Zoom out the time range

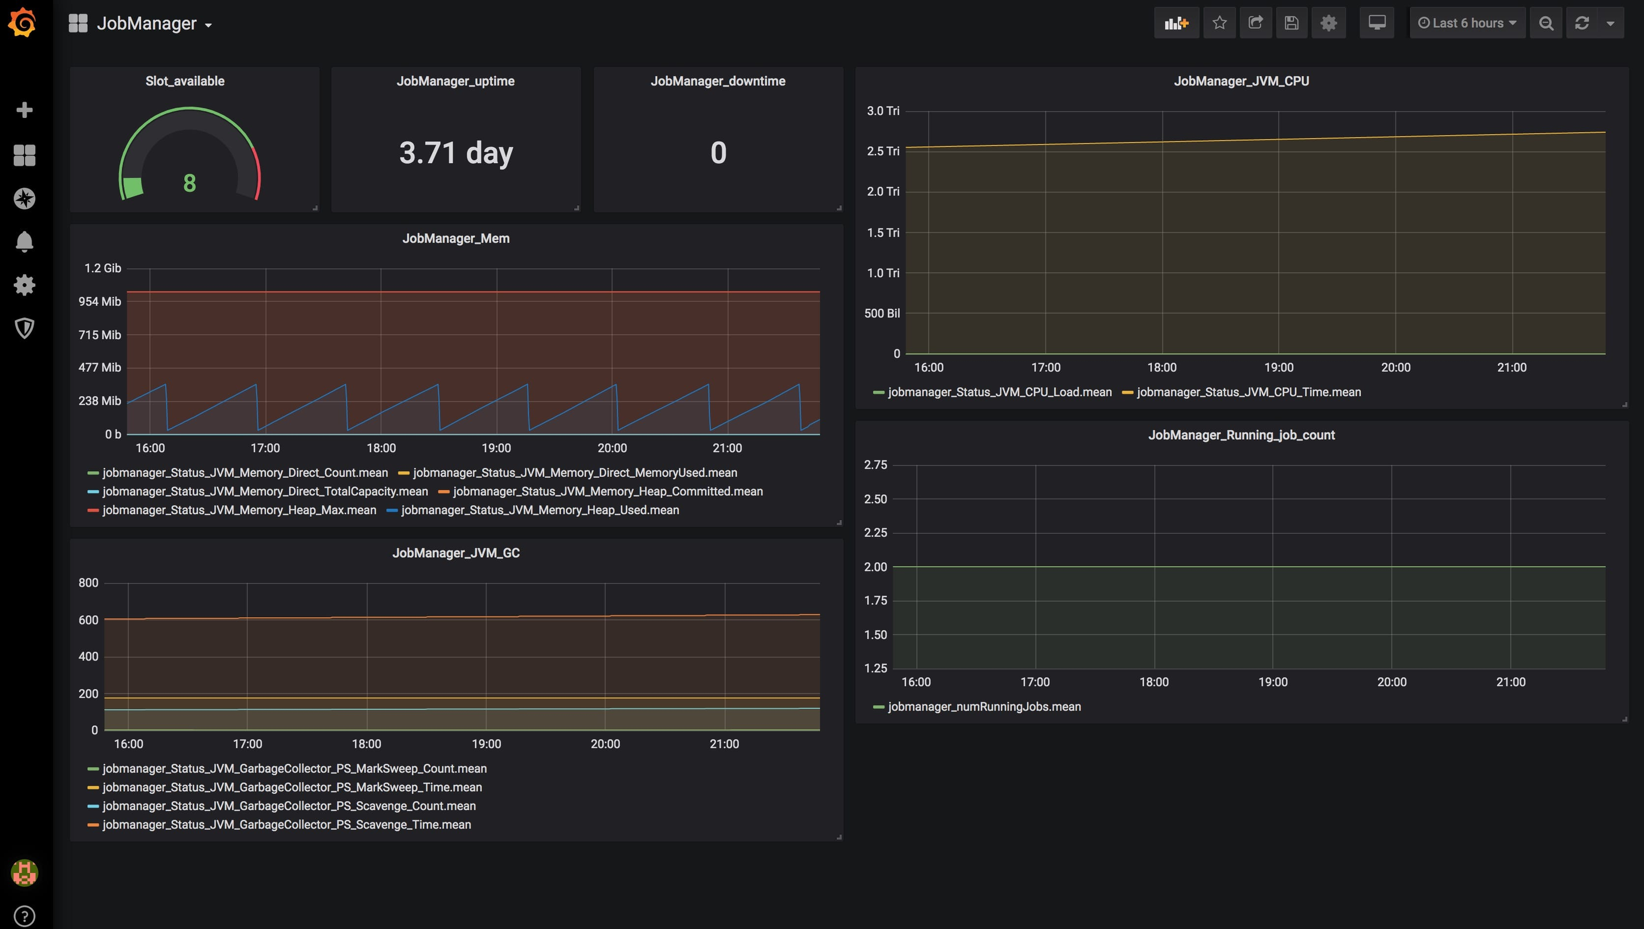pyautogui.click(x=1546, y=23)
